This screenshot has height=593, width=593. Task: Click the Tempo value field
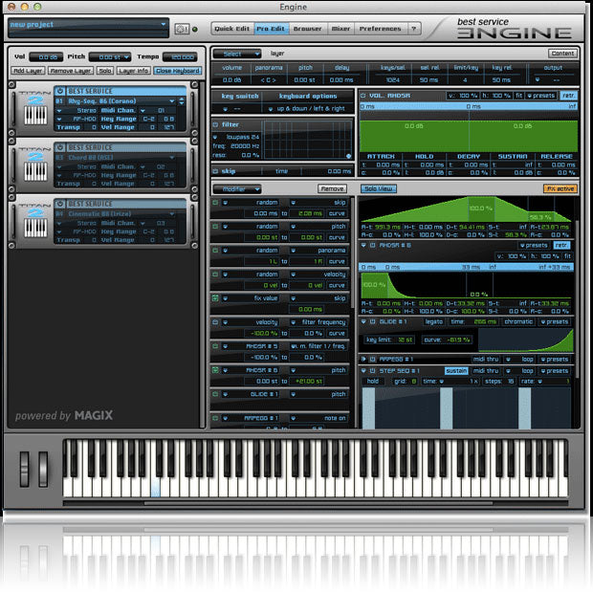(180, 57)
